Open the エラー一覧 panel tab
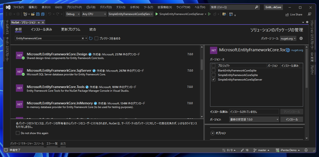This screenshot has height=157, width=319. click(52, 144)
